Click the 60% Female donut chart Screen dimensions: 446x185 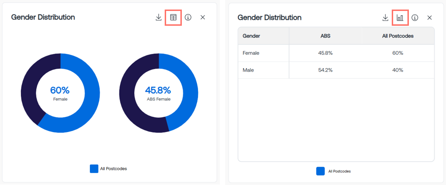(60, 93)
